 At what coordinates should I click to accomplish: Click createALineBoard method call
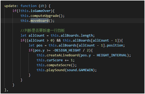(63, 55)
